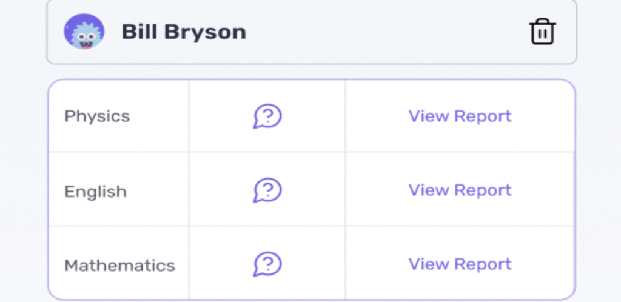View Report for English
This screenshot has width=621, height=302.
click(460, 190)
